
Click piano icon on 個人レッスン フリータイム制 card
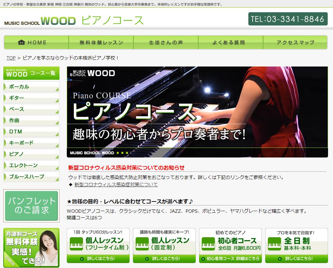pyautogui.click(x=76, y=244)
